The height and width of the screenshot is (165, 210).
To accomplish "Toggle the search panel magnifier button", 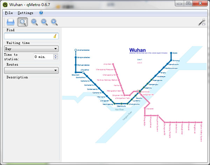I will (23, 22).
